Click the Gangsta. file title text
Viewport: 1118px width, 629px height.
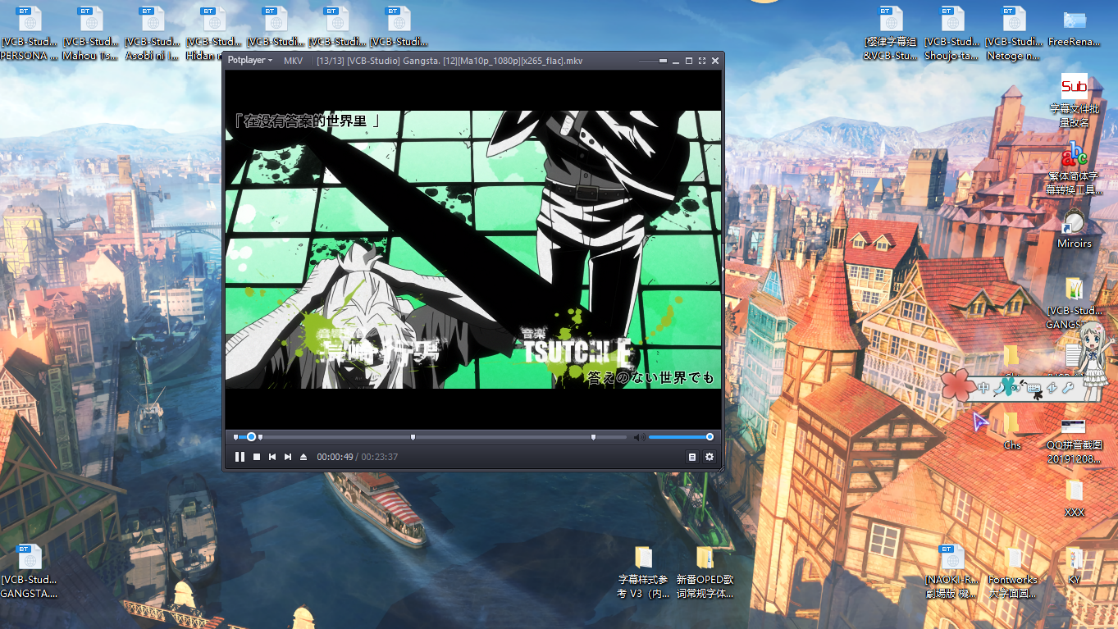point(449,61)
